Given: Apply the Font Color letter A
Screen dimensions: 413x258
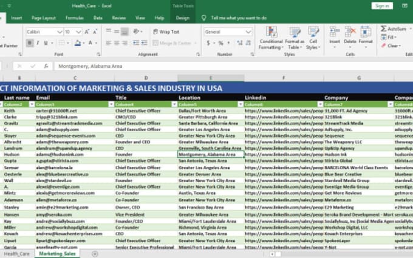Looking at the screenshot, I should click(90, 43).
